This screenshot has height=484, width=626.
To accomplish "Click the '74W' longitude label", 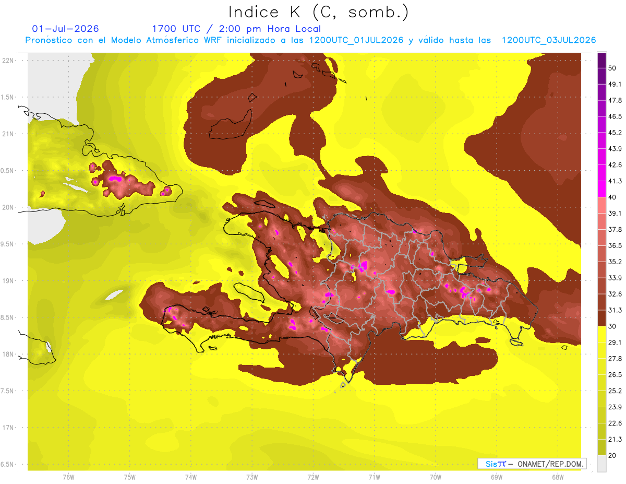I will [190, 477].
